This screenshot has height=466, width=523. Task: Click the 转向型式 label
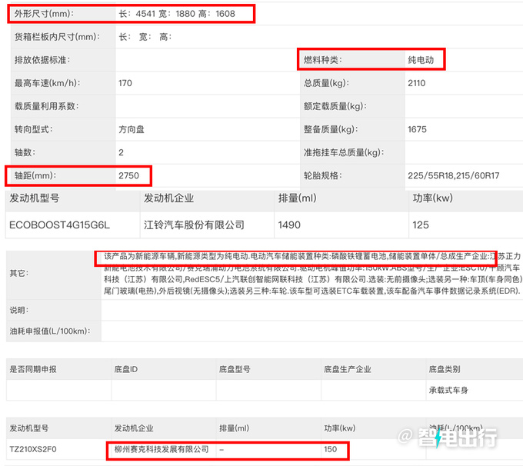(33, 129)
